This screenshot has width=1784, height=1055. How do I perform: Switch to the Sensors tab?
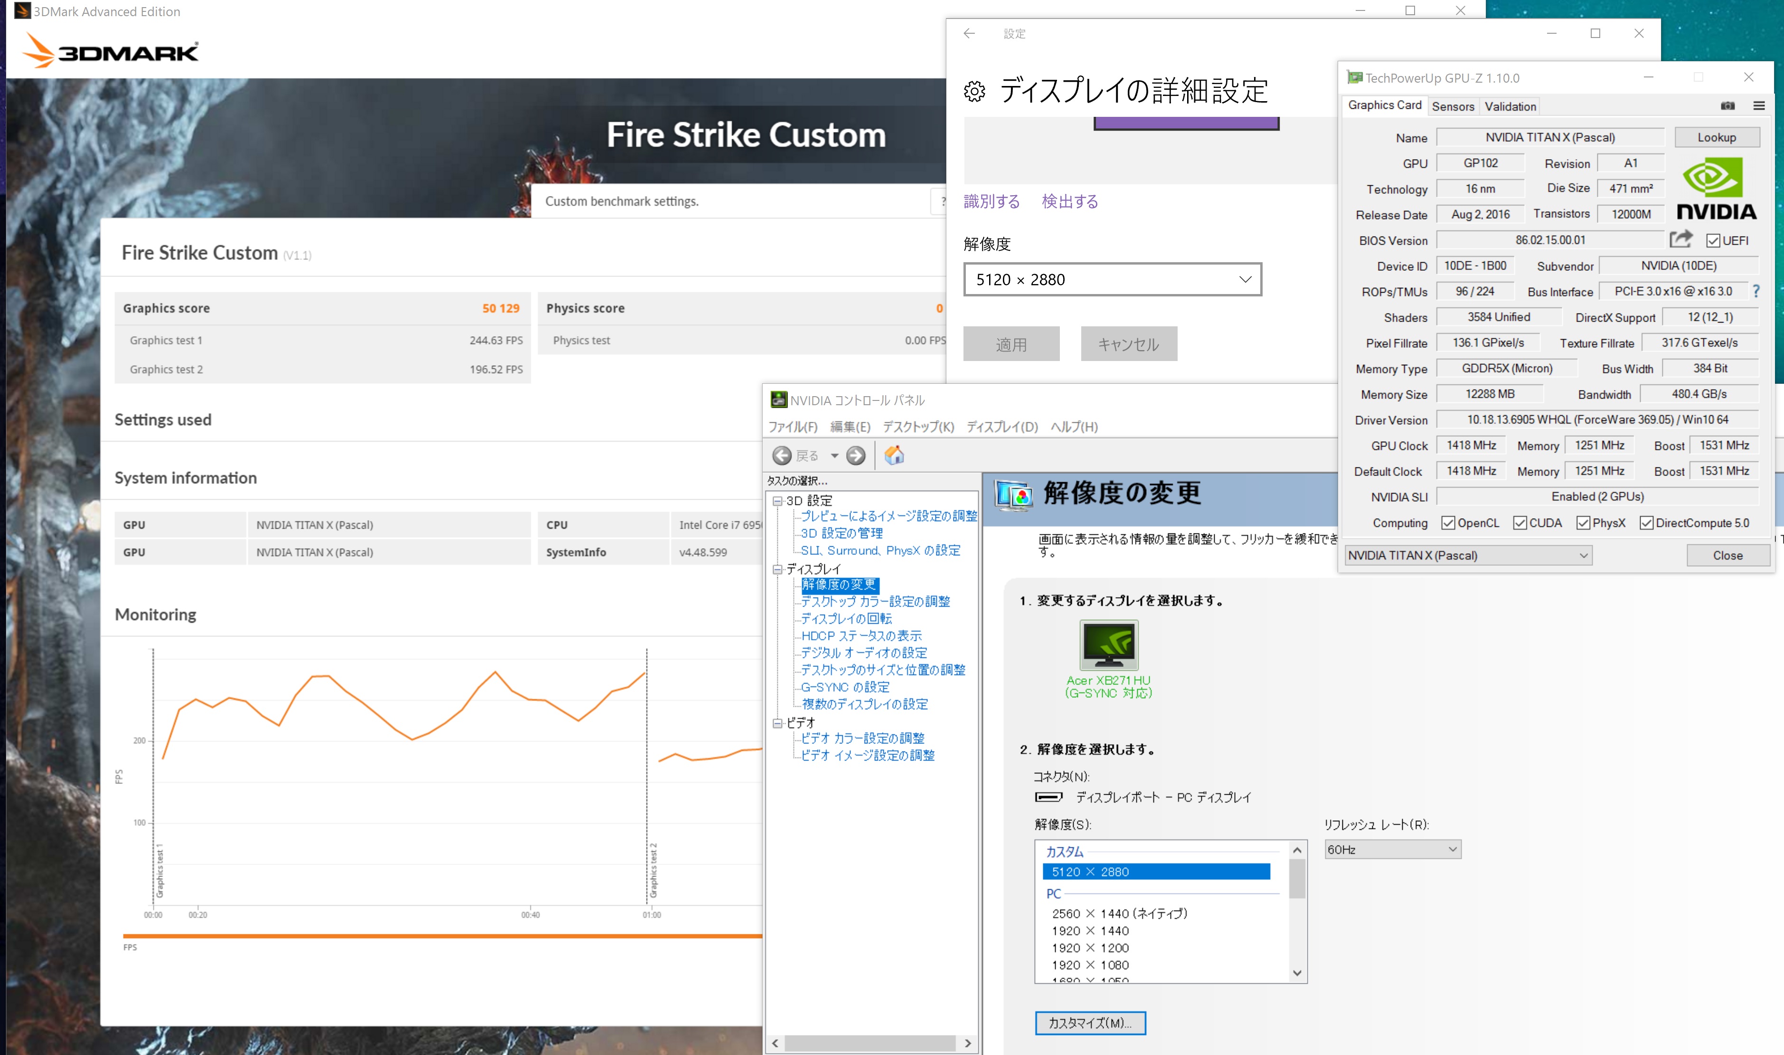point(1453,106)
